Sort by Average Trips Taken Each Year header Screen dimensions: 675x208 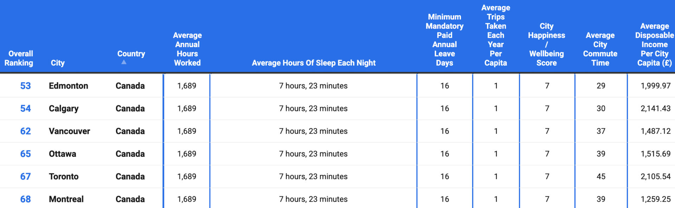click(x=496, y=35)
